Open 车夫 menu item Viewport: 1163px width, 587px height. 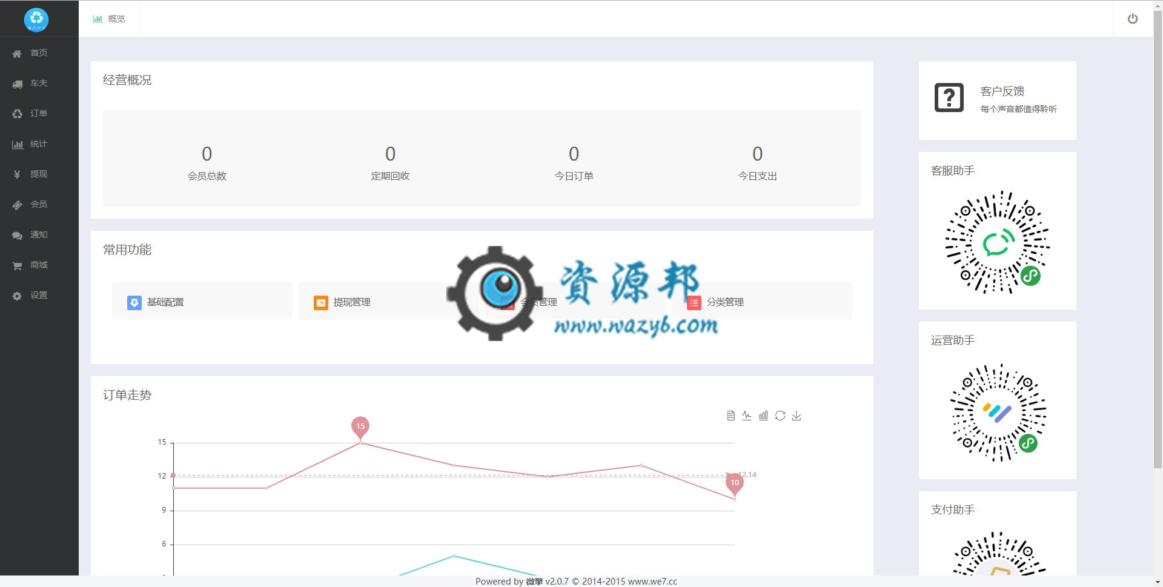39,83
